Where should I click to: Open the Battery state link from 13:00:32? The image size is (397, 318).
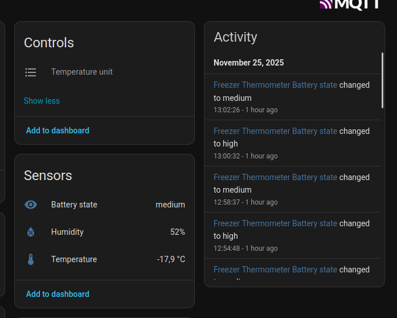pyautogui.click(x=275, y=131)
